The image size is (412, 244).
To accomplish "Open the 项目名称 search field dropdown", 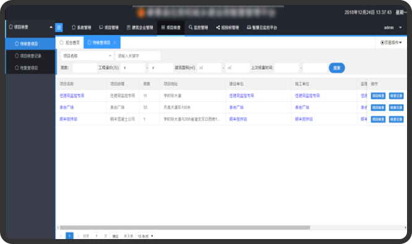I will pyautogui.click(x=87, y=56).
